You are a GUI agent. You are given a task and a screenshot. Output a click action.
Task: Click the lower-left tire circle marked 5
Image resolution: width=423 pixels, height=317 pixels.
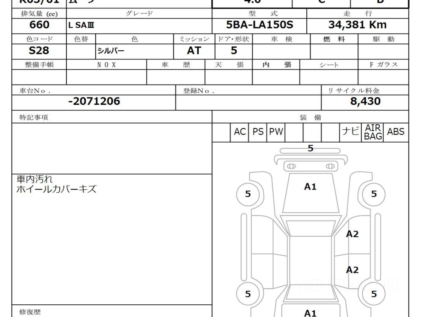(248, 294)
